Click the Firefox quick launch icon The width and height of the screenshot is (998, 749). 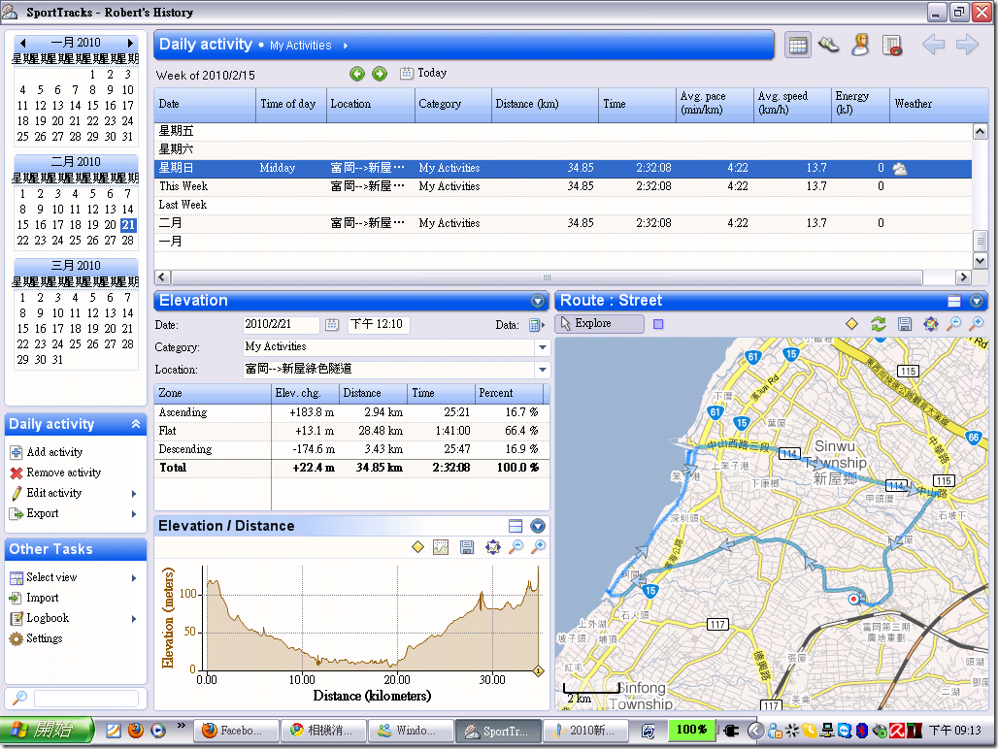coord(136,730)
